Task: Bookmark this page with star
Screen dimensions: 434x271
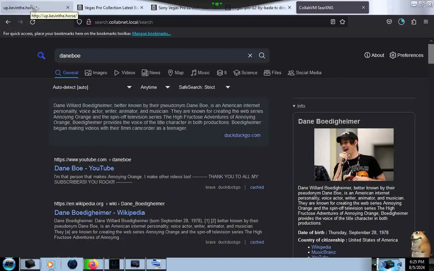Action: pyautogui.click(x=342, y=22)
